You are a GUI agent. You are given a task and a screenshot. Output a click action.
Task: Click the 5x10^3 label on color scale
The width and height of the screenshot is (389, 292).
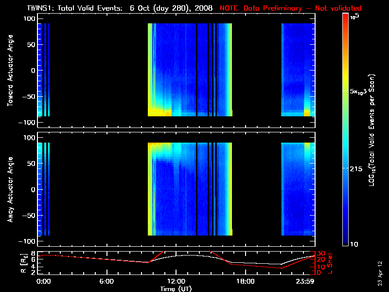click(359, 91)
